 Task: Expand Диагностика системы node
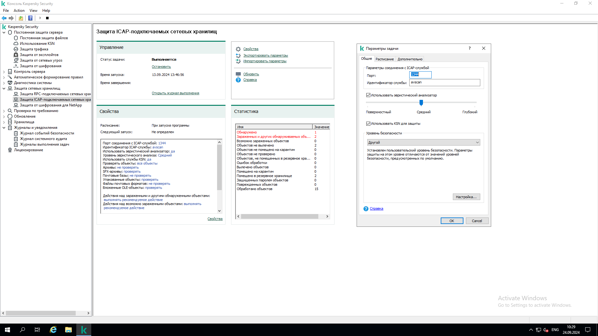[x=4, y=83]
